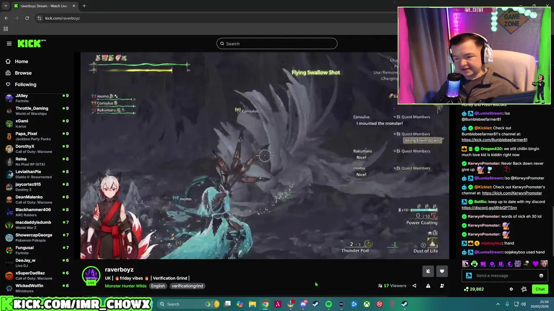Screen dimensions: 554x311
Task: Report stream using warning triangle icon
Action: [x=428, y=286]
